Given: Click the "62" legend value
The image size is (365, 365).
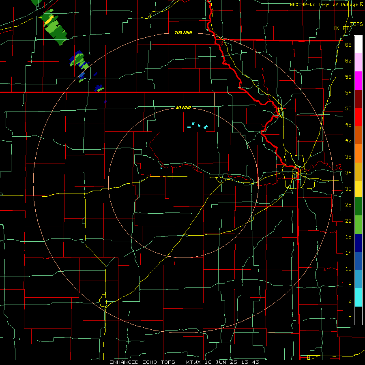Looking at the screenshot, I should tap(348, 61).
